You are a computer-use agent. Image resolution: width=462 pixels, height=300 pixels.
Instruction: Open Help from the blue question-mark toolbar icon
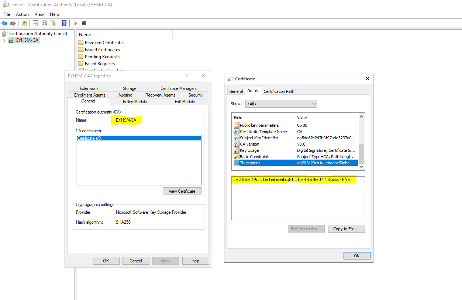tap(64, 23)
